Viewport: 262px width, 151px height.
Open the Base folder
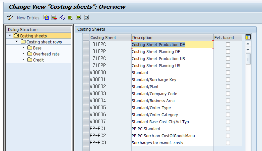(x=35, y=48)
